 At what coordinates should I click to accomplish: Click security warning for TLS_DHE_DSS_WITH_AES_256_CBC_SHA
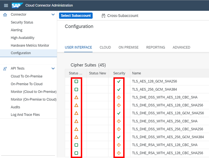click(x=119, y=121)
